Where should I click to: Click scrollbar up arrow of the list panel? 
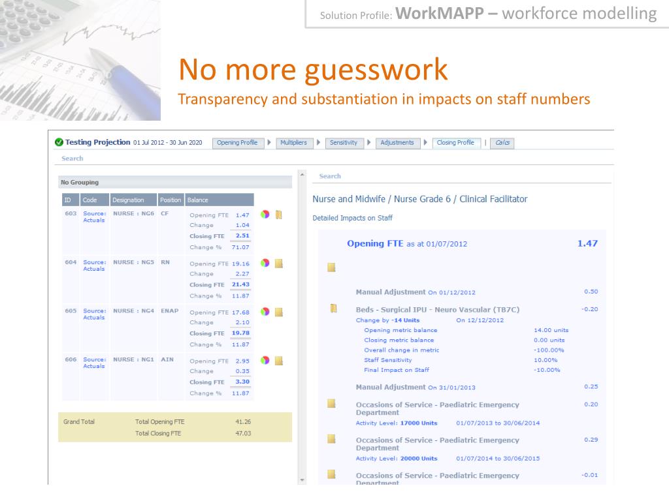(x=302, y=175)
